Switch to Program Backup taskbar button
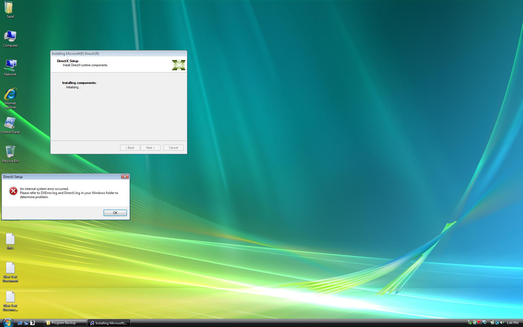This screenshot has width=523, height=327. [x=65, y=323]
